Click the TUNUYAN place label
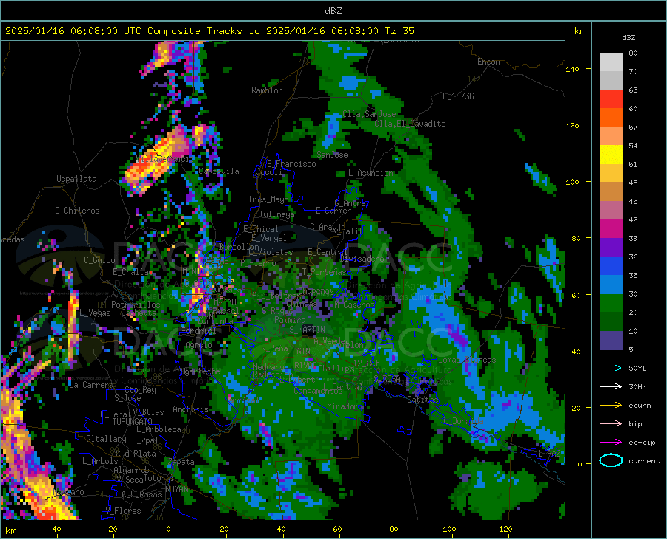 pos(172,489)
